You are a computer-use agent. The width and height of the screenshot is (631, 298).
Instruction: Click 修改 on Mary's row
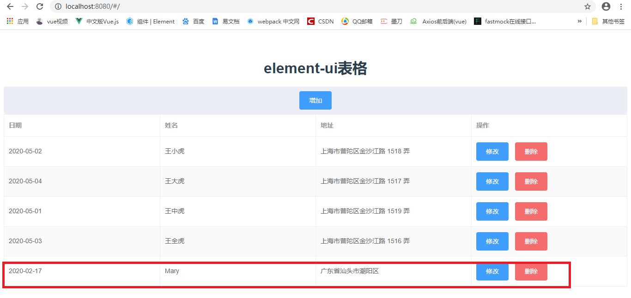tap(492, 271)
